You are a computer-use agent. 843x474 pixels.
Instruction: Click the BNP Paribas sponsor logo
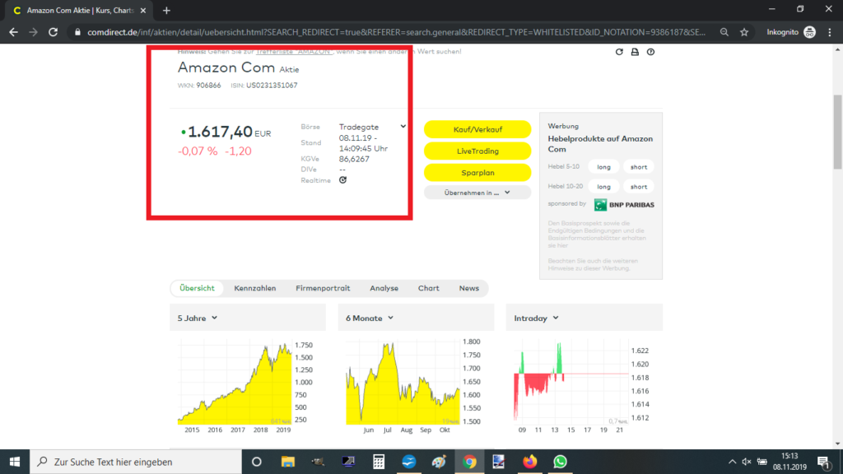coord(624,205)
